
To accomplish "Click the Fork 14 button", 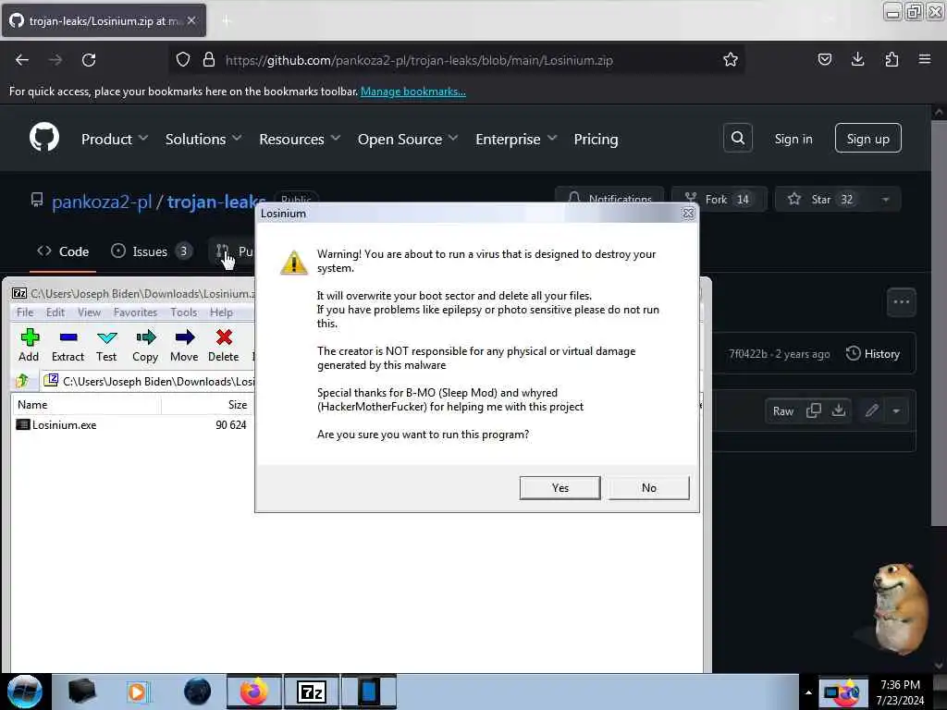I will point(719,200).
